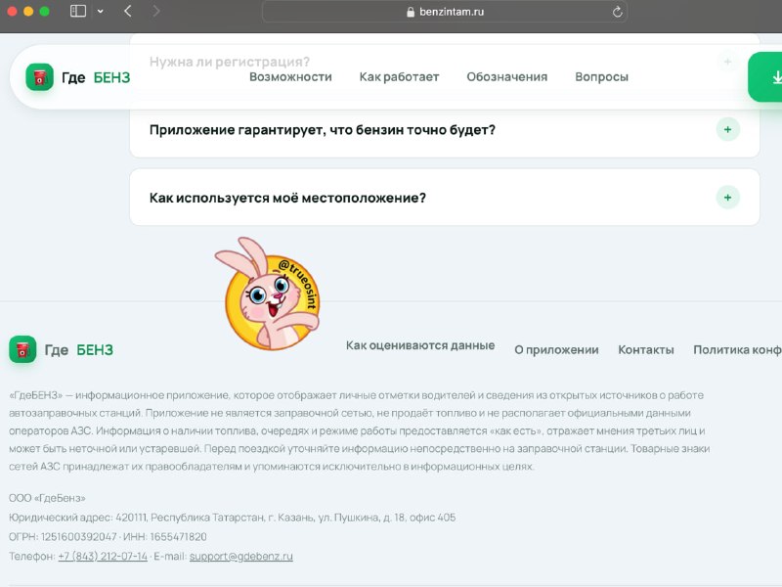This screenshot has height=587, width=782.
Task: Expand the 'Как используется моё местоположение?' plus icon
Action: click(727, 198)
